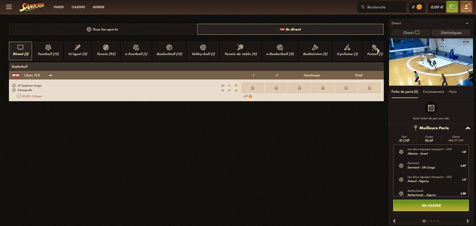Select the Tennis de table (4) category
This screenshot has width=476, height=226.
pos(240,51)
